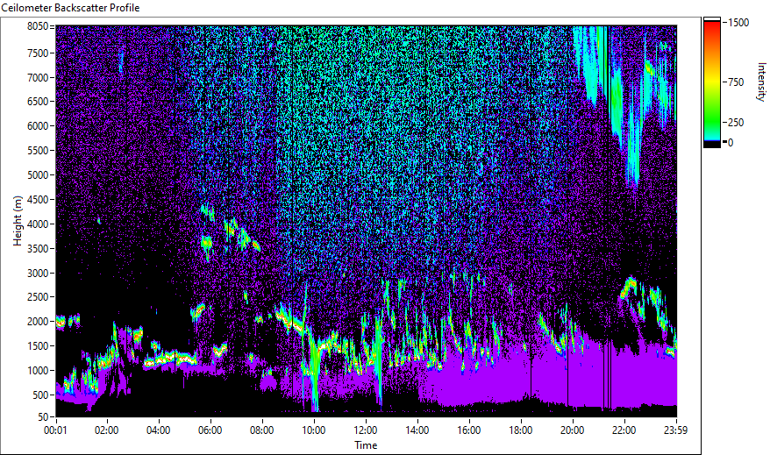Click the 2500 height tick label
This screenshot has width=770, height=455.
click(38, 297)
